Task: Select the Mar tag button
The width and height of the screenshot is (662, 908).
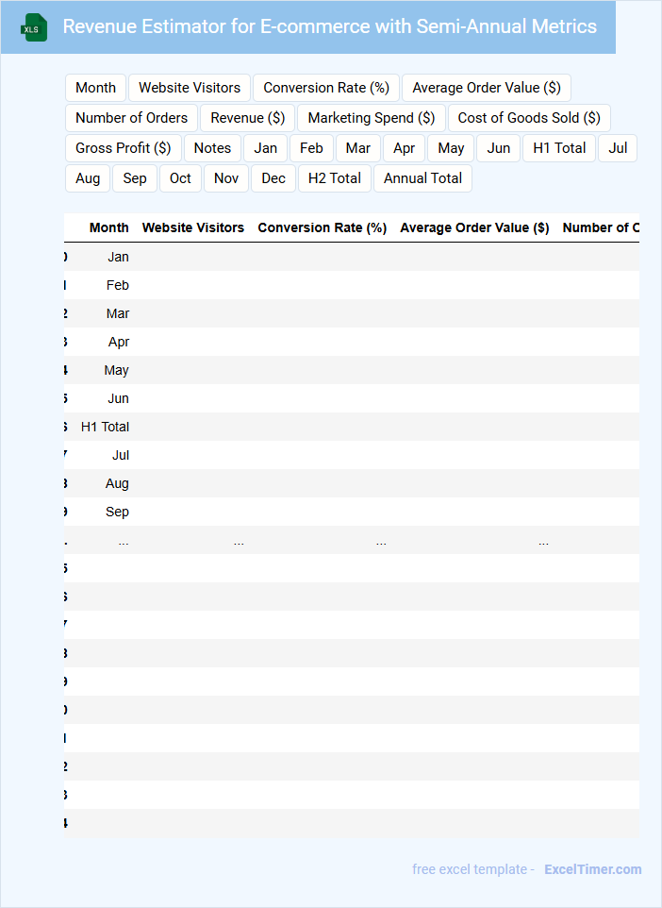Action: (358, 148)
